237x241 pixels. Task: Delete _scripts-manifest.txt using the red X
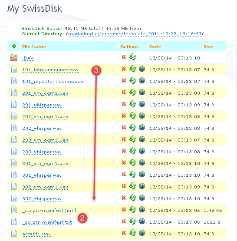tap(124, 221)
